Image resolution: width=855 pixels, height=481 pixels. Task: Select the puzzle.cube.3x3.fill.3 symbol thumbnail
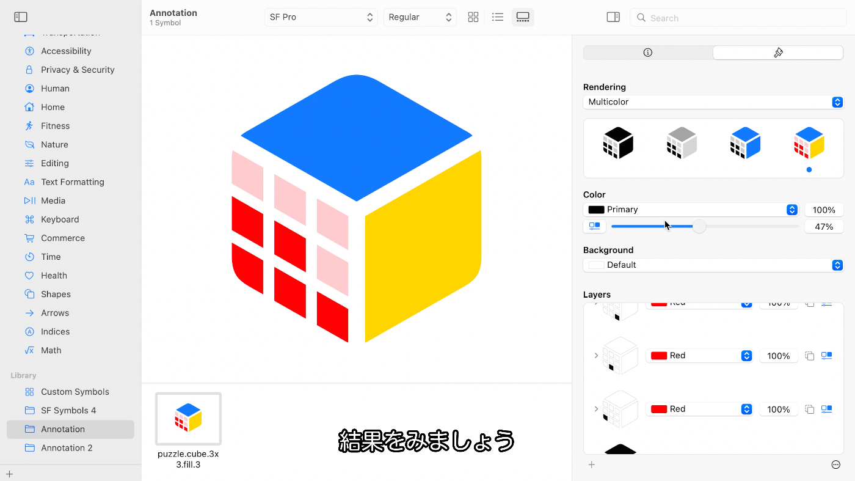(x=188, y=419)
